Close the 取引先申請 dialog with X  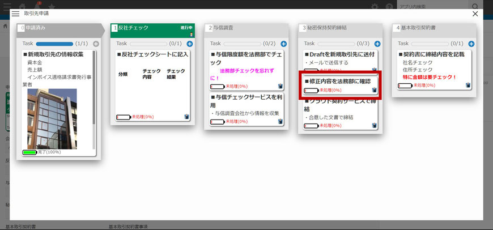[x=475, y=14]
